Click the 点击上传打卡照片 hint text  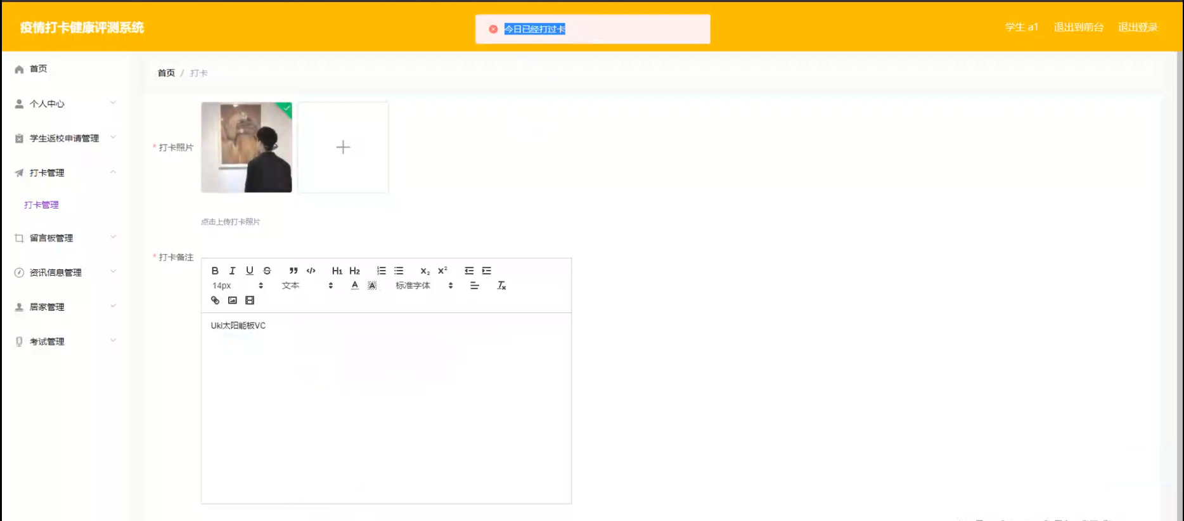coord(231,222)
